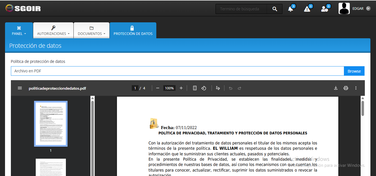This screenshot has height=176, width=376.
Task: Select page 1 thumbnail in the sidebar
Action: [x=51, y=123]
